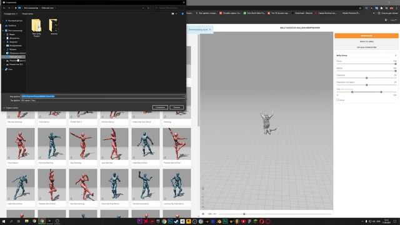Show hidden system tray icons
The height and width of the screenshot is (225, 400).
[x=362, y=221]
